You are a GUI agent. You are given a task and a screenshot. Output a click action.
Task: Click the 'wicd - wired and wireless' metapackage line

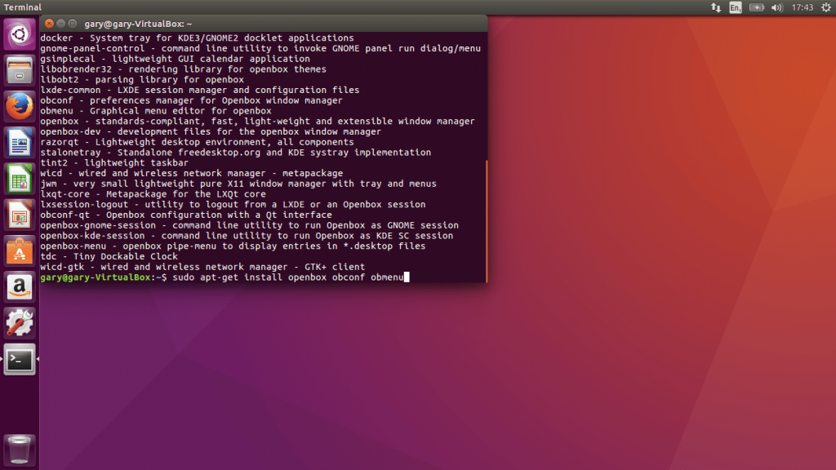click(191, 173)
